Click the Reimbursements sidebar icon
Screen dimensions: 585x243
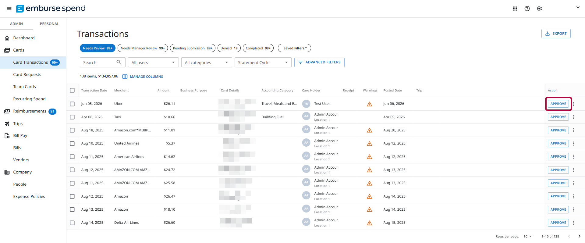point(7,111)
